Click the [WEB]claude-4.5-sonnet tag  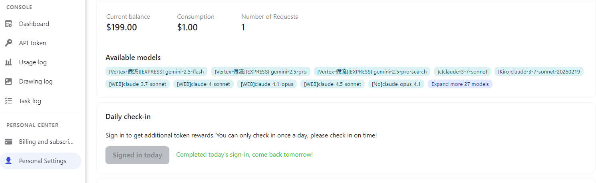[333, 84]
